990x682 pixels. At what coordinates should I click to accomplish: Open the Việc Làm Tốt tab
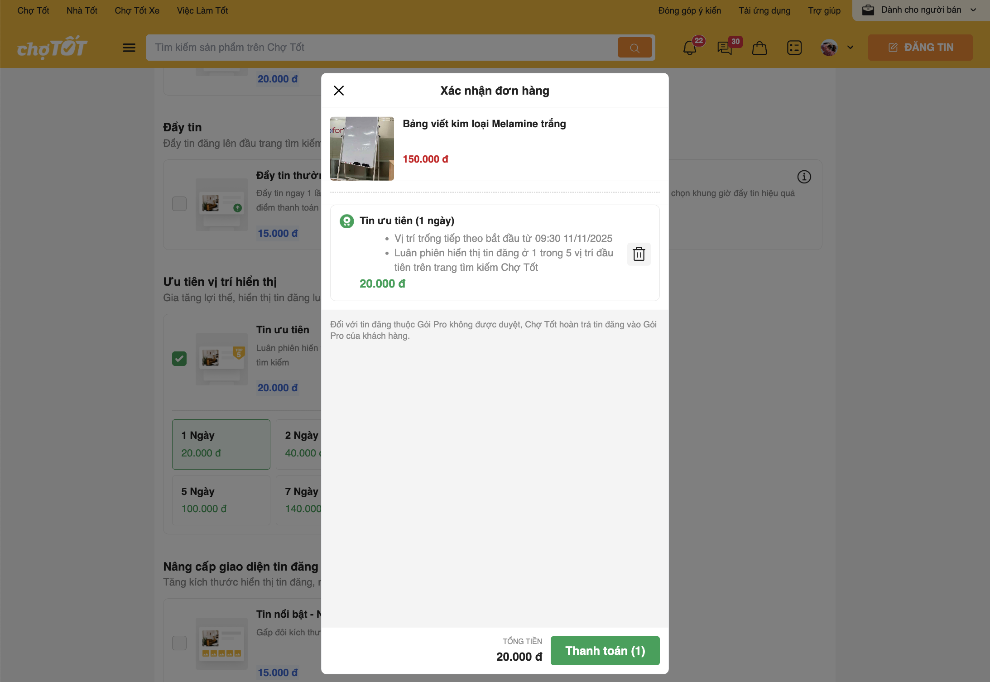click(202, 10)
